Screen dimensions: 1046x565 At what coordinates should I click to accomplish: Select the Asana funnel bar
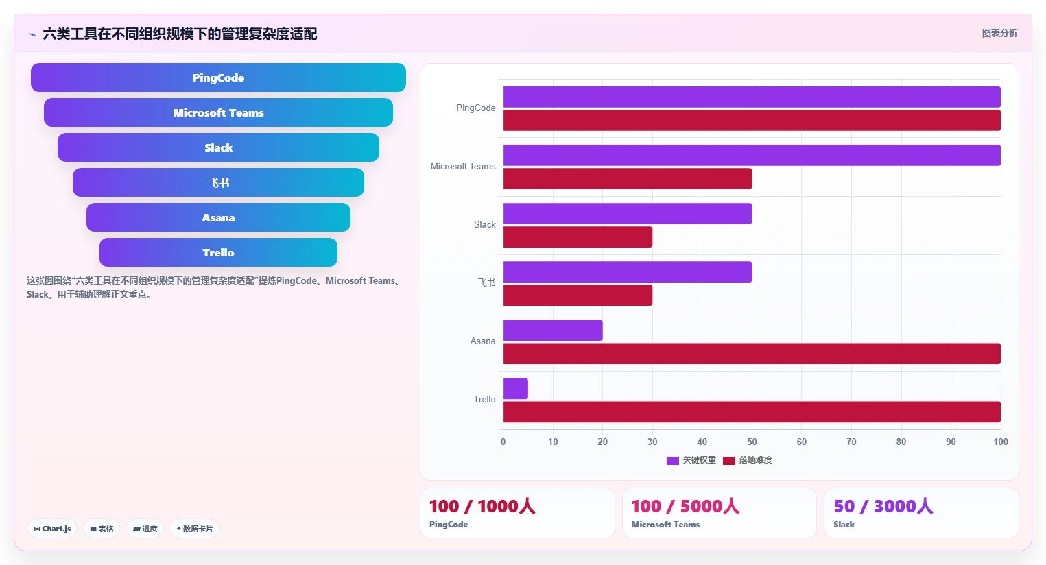218,217
